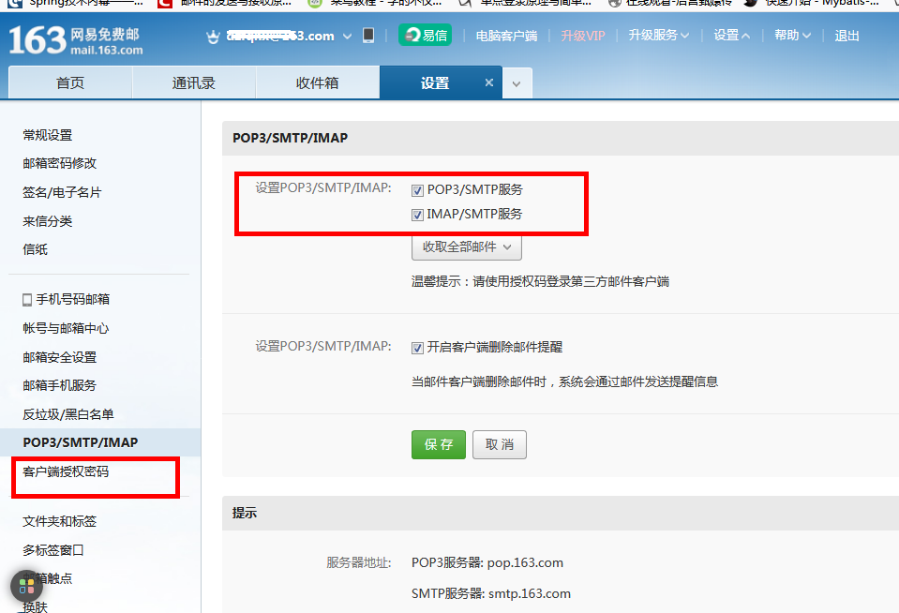The image size is (899, 613).
Task: Open 反垃圾/黑白名单 settings
Action: click(68, 414)
